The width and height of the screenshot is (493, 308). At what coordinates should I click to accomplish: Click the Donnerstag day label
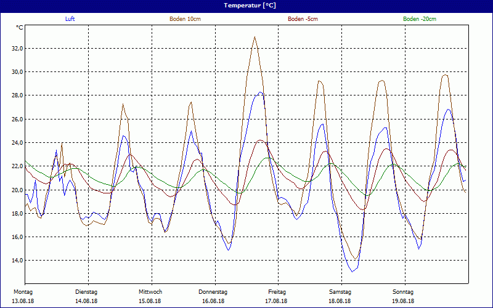[213, 291]
